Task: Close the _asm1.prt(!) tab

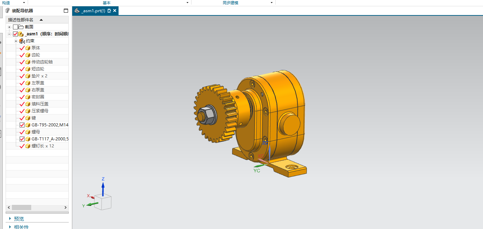Action: pyautogui.click(x=115, y=11)
